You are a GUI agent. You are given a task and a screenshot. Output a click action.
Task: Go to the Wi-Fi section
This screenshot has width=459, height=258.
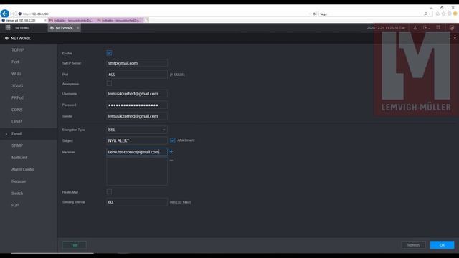pyautogui.click(x=16, y=74)
